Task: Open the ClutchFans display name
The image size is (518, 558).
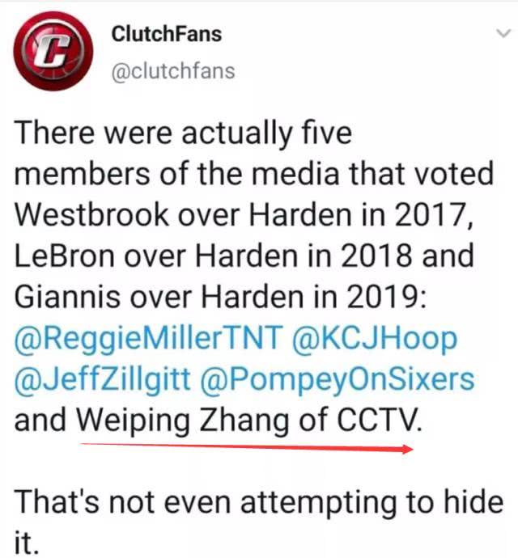Action: [167, 34]
